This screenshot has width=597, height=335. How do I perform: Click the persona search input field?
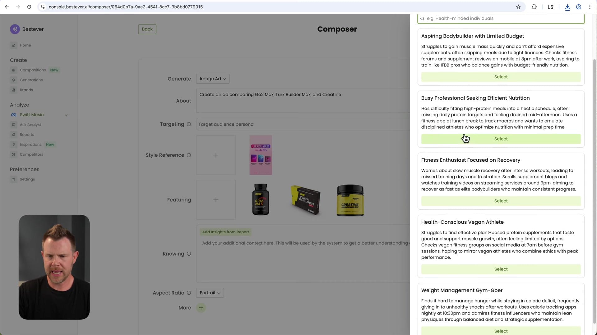501,19
